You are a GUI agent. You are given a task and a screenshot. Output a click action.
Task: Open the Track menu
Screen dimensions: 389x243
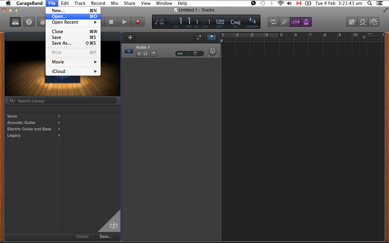click(80, 3)
